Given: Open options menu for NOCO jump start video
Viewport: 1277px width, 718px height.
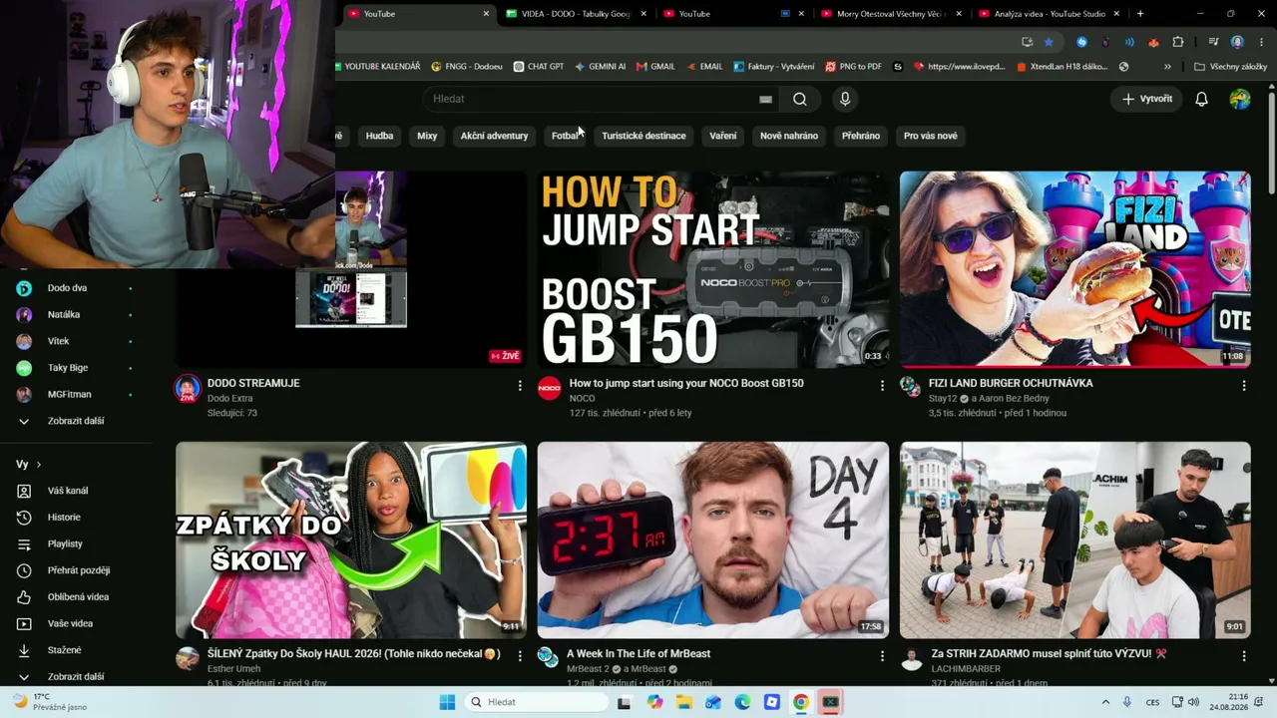Looking at the screenshot, I should coord(881,385).
